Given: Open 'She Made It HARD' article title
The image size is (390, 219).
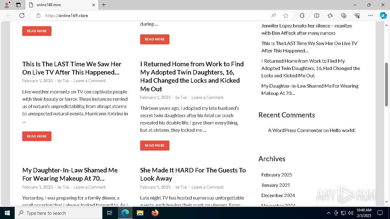Looking at the screenshot, I should tap(193, 174).
